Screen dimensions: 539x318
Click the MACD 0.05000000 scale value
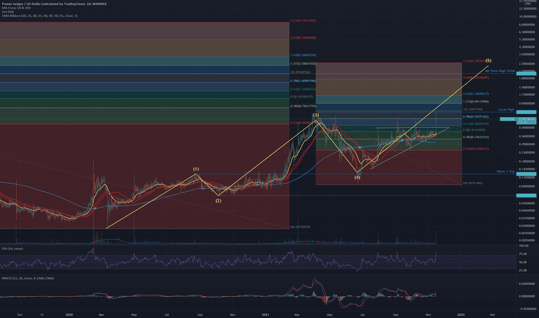click(527, 284)
